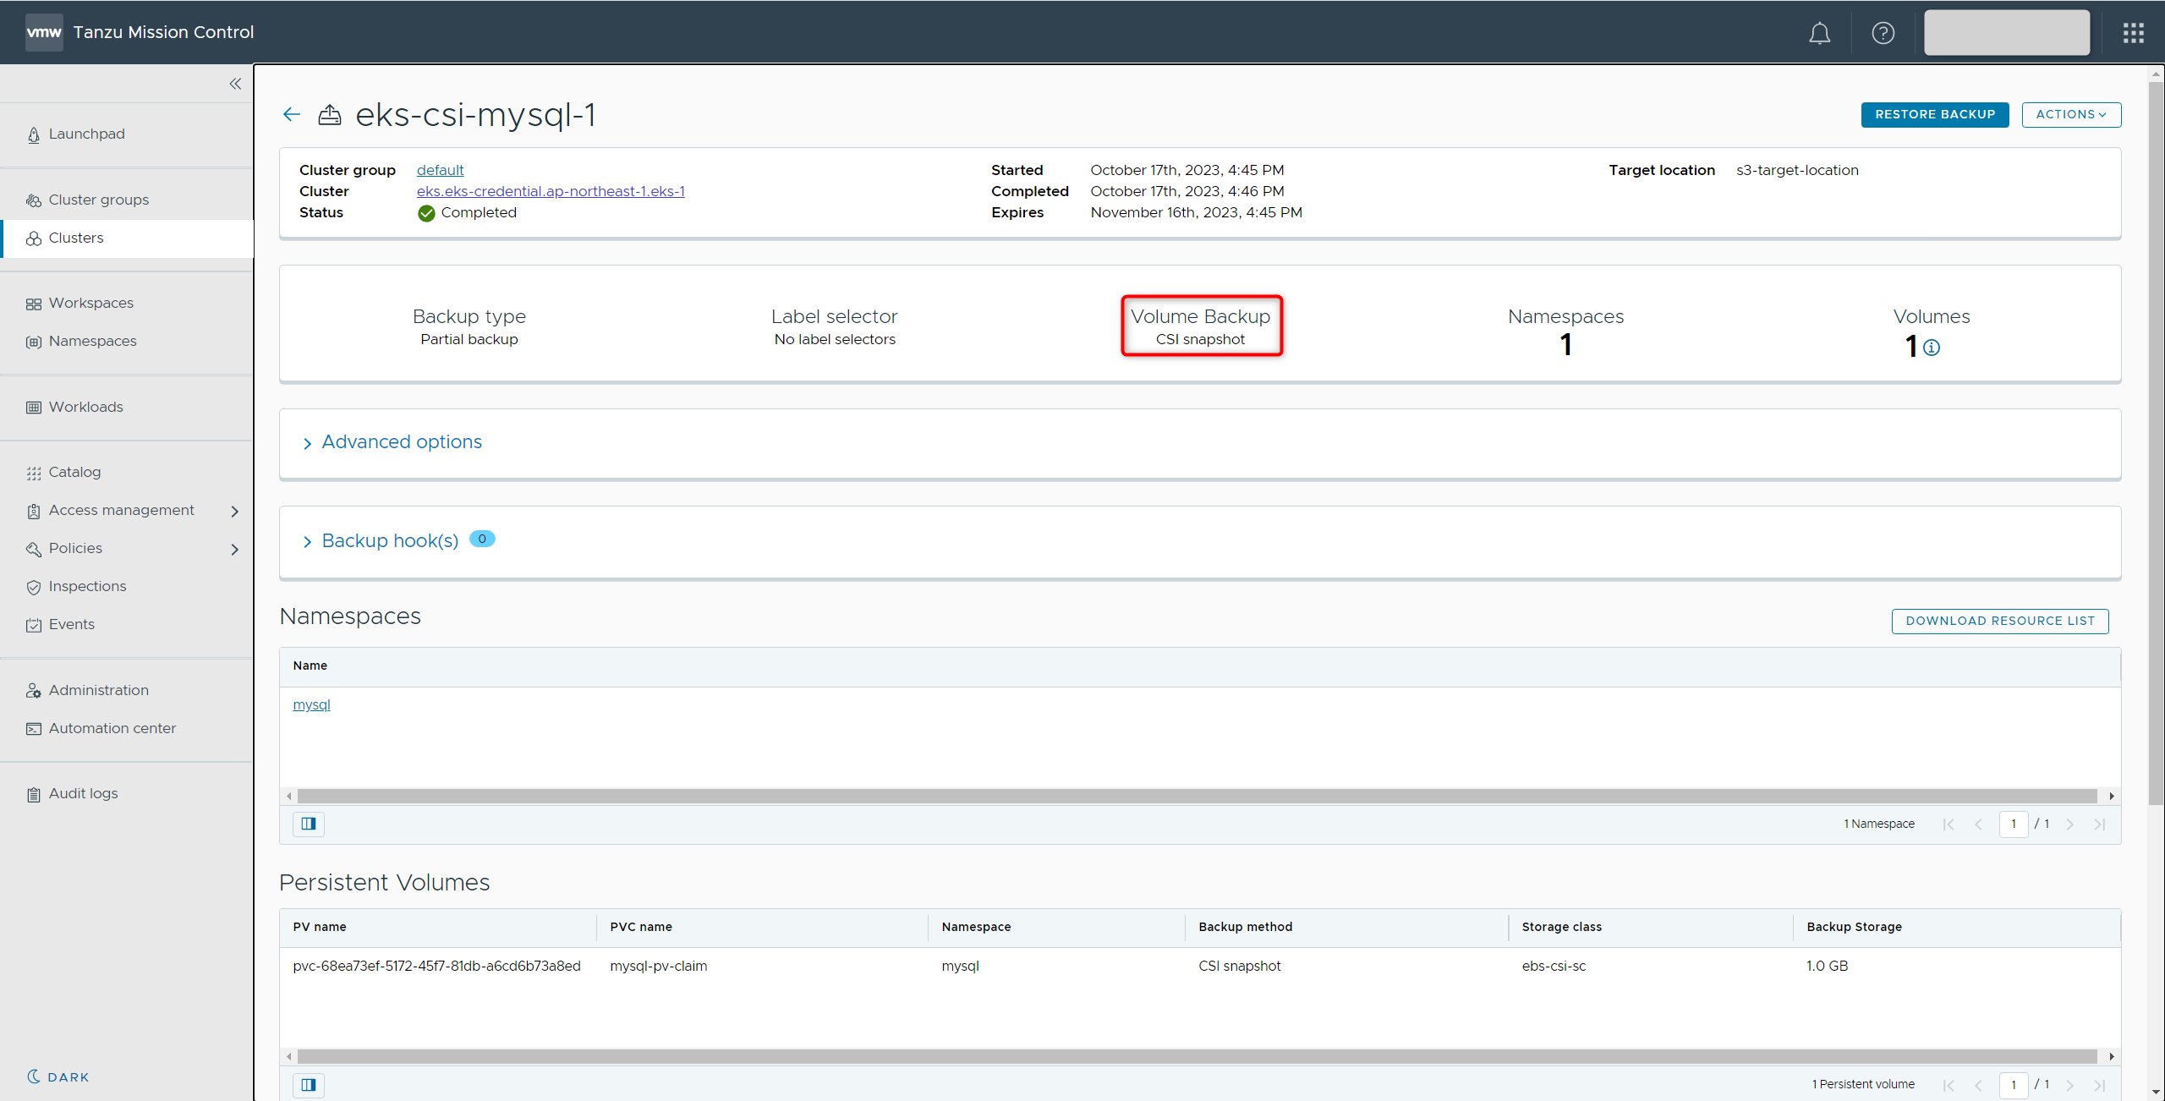Collapse the sidebar with double chevron icon

pos(235,84)
